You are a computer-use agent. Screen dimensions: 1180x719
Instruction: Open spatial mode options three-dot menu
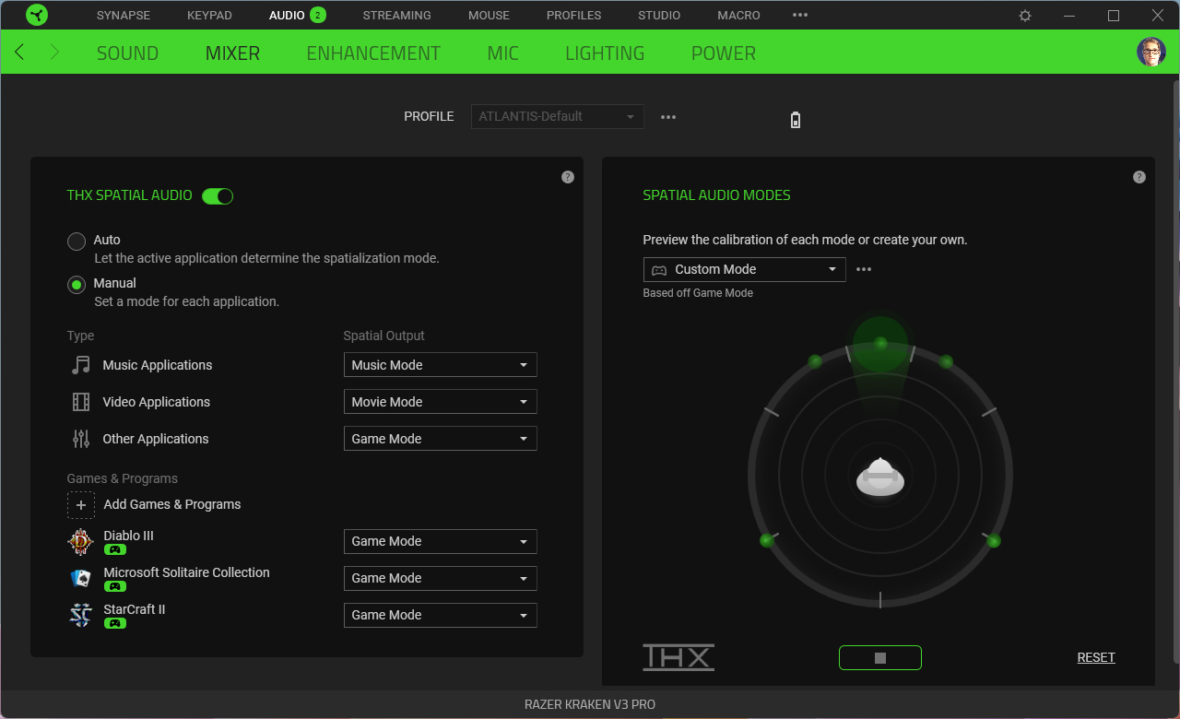(864, 269)
